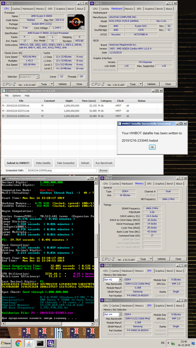The height and width of the screenshot is (348, 196).
Task: Click the title icon of the Slot #4 SPD window
Action: pos(102,300)
